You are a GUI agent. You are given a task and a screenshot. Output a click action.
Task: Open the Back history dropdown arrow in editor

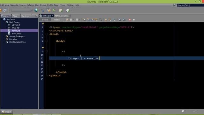click(x=74, y=20)
